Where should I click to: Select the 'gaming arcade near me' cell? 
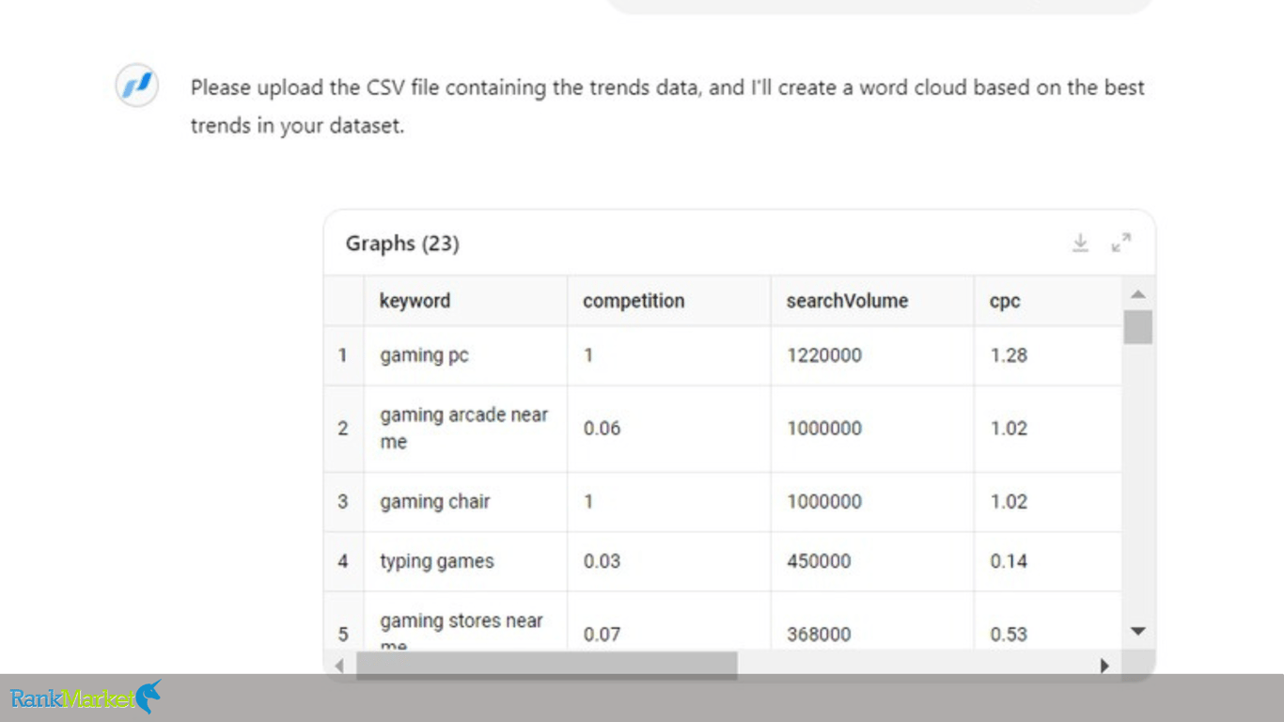click(466, 429)
